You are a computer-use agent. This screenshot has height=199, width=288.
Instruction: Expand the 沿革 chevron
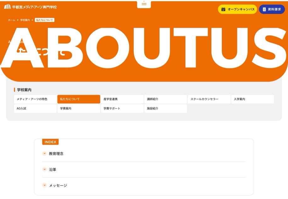coord(44,169)
